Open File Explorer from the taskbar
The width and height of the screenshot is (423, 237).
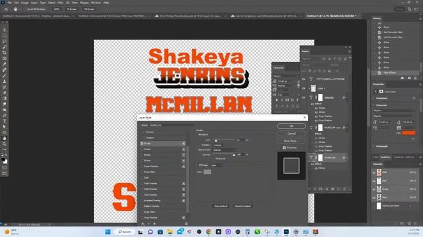[x=170, y=232]
